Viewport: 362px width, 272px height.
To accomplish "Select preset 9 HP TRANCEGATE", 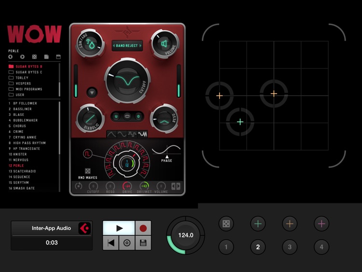I will tap(24, 149).
